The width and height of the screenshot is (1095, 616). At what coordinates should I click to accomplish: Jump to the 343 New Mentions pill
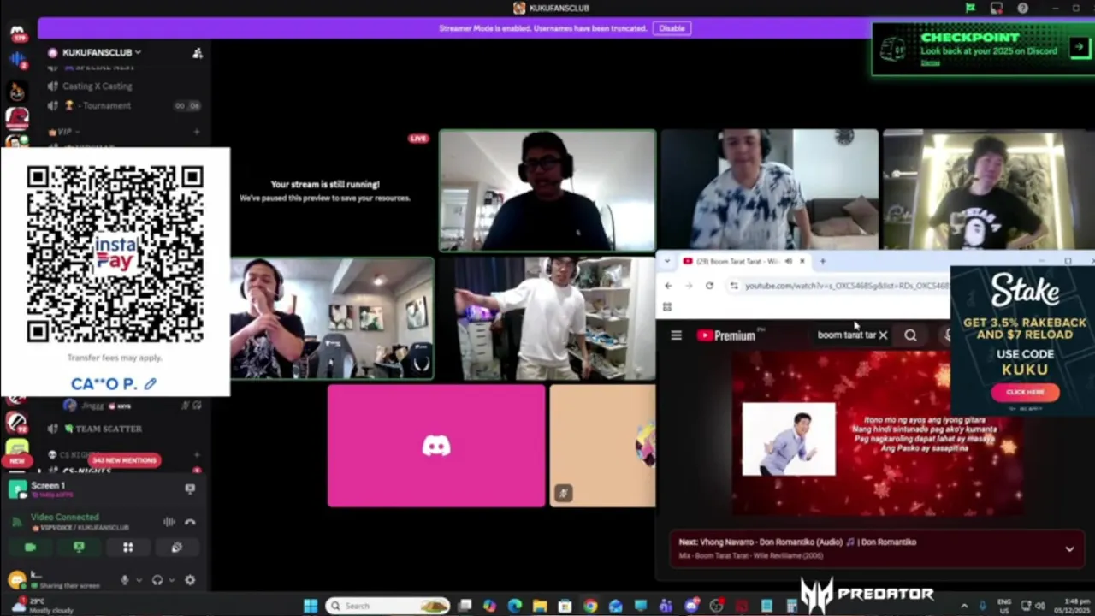tap(125, 460)
